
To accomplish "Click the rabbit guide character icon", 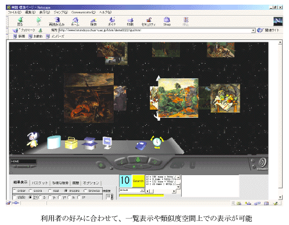I will [x=32, y=140].
